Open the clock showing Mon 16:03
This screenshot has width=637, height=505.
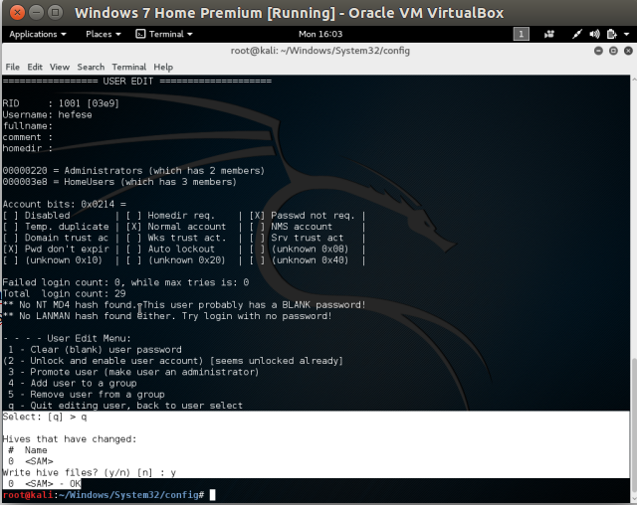point(320,34)
